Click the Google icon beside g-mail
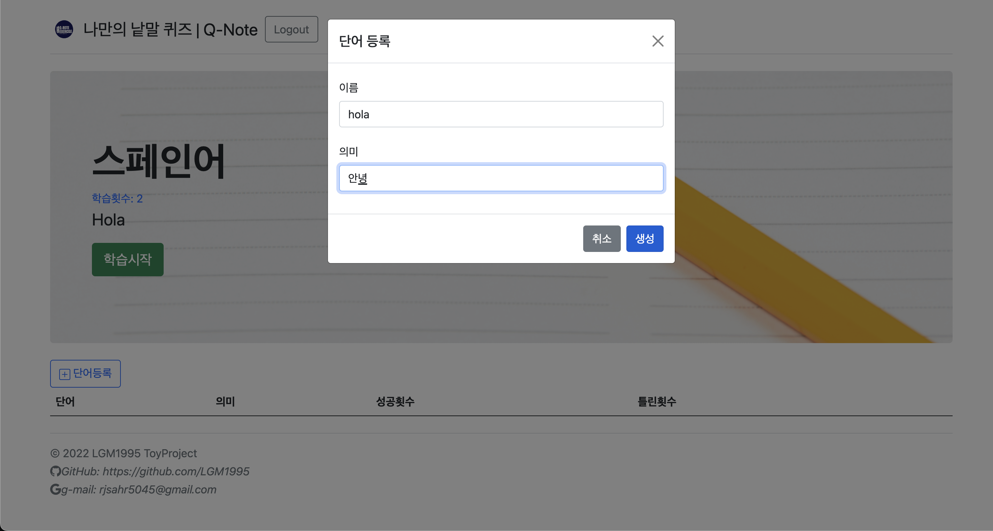 click(55, 489)
